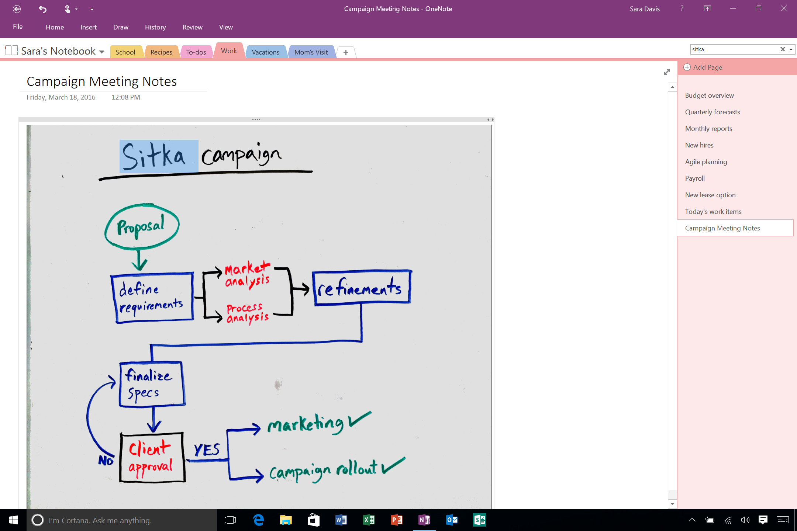The height and width of the screenshot is (531, 797).
Task: Open the Touch/Mouse mode dropdown arrow
Action: [76, 9]
